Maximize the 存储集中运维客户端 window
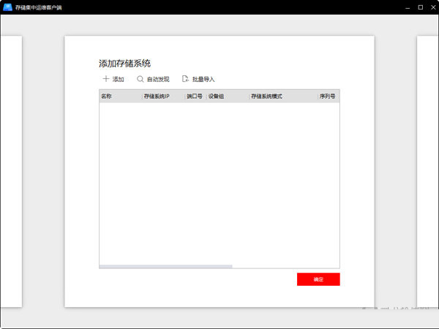This screenshot has height=329, width=439. (x=421, y=7)
